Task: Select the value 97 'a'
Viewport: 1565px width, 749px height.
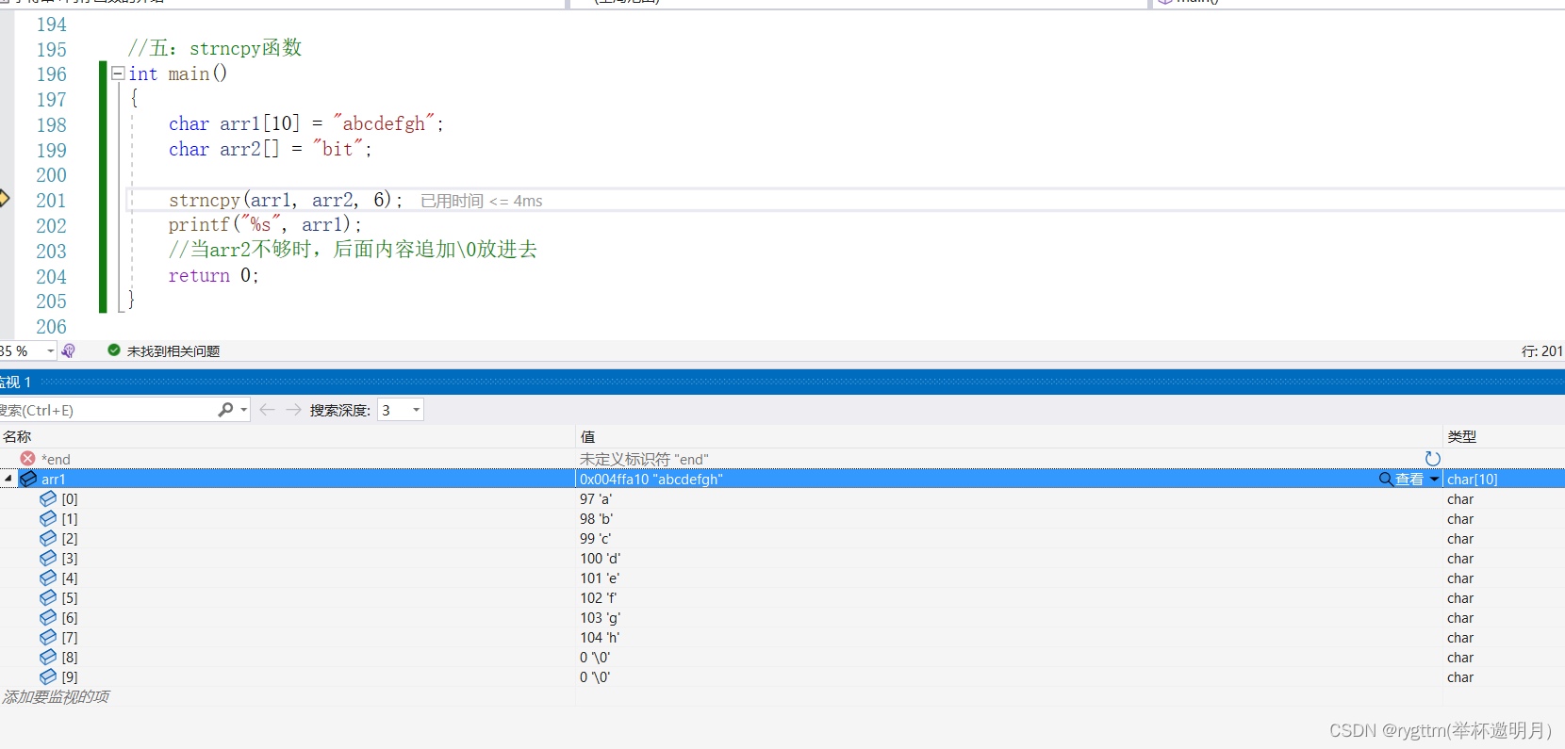Action: (x=596, y=499)
